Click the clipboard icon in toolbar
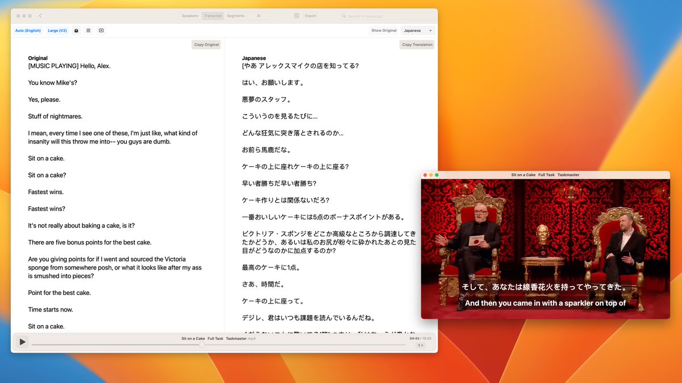This screenshot has height=383, width=682. coord(76,31)
